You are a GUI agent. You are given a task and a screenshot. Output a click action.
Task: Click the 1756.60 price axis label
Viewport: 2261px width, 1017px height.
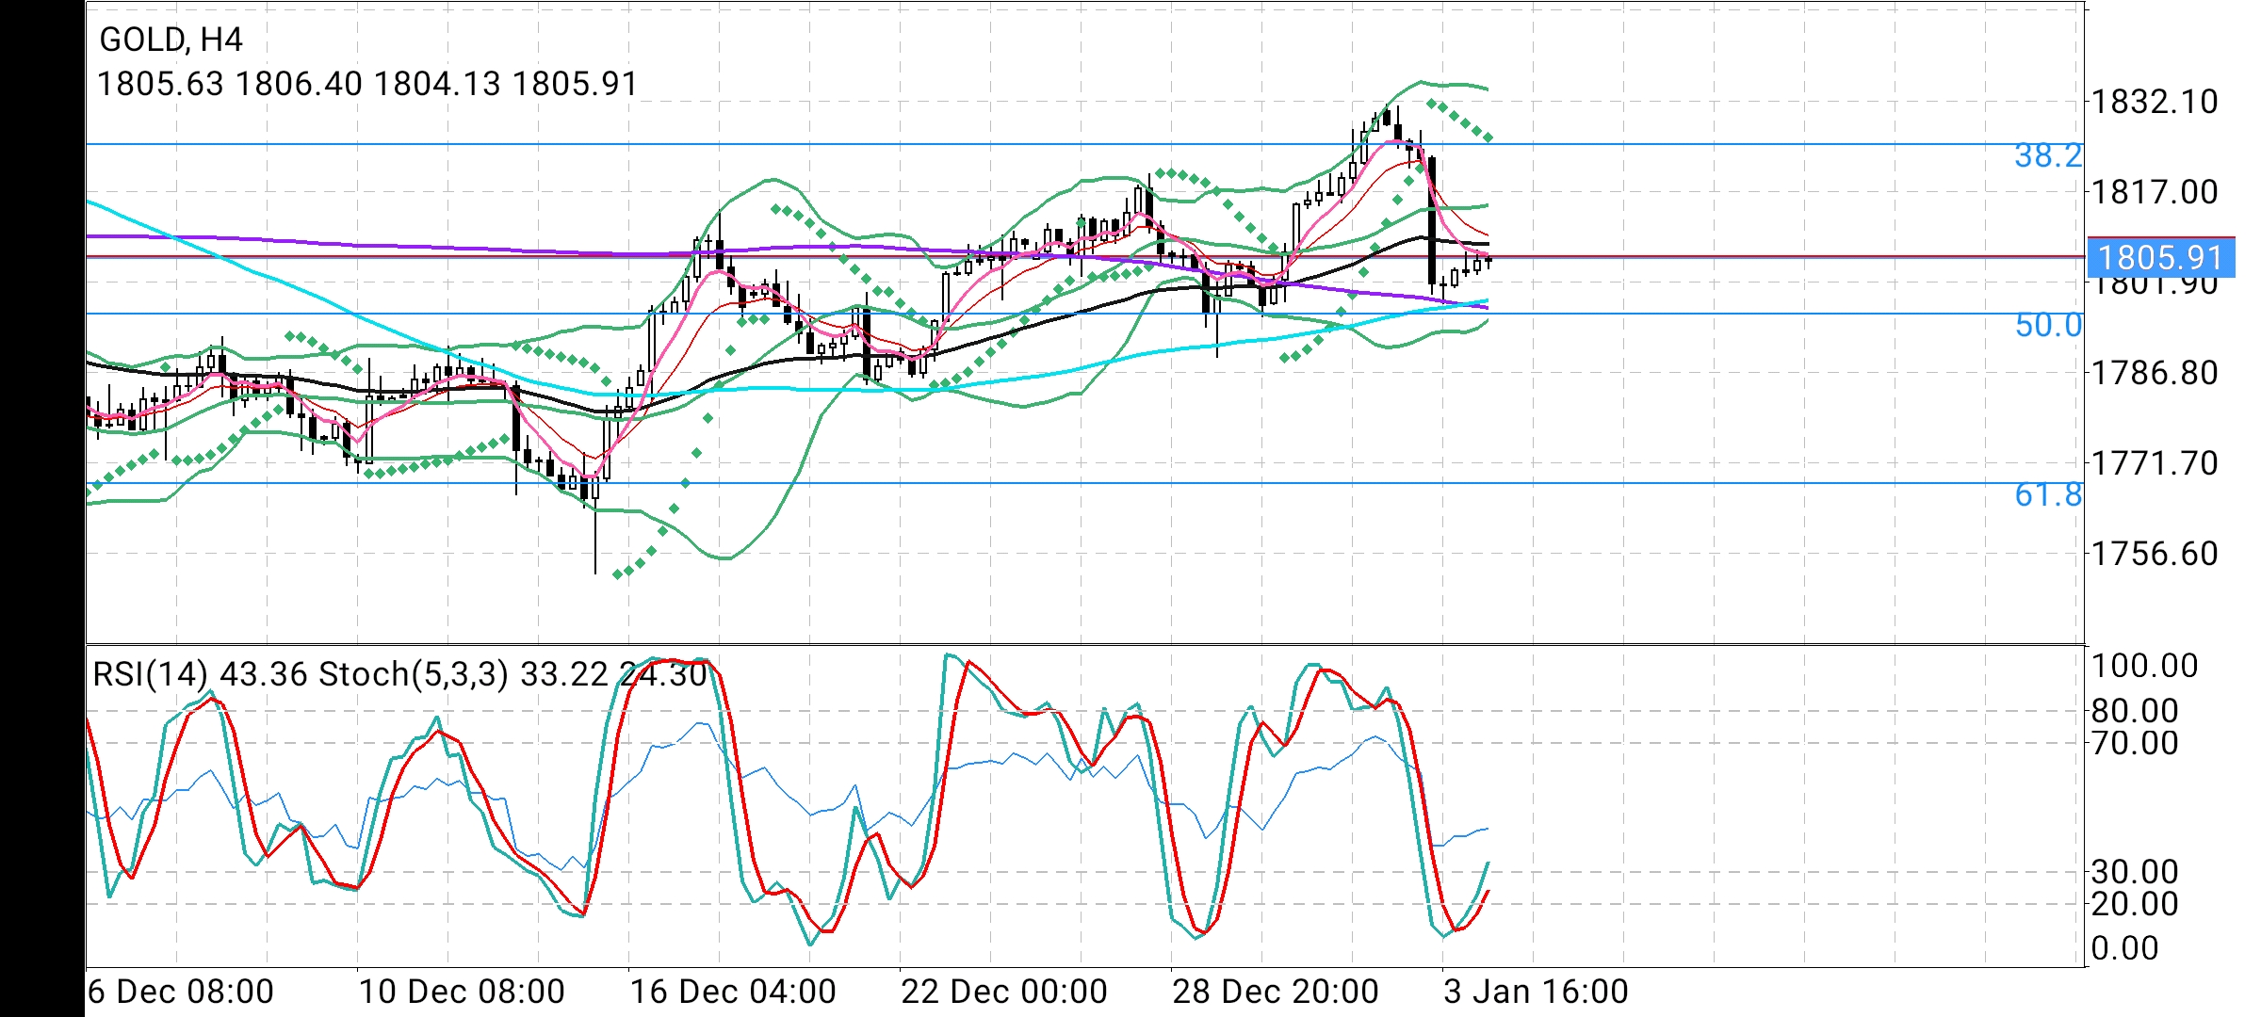pos(2155,554)
